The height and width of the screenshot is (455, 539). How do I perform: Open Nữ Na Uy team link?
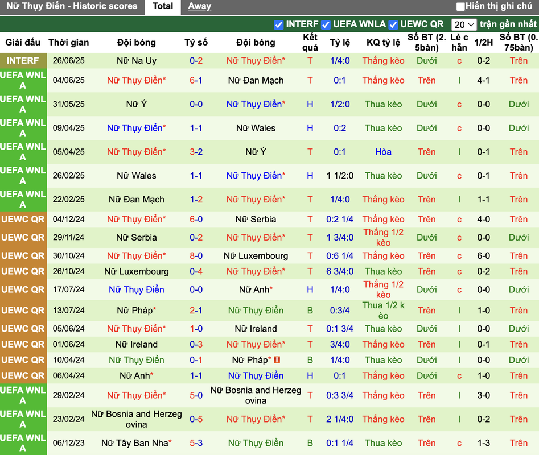pyautogui.click(x=137, y=61)
